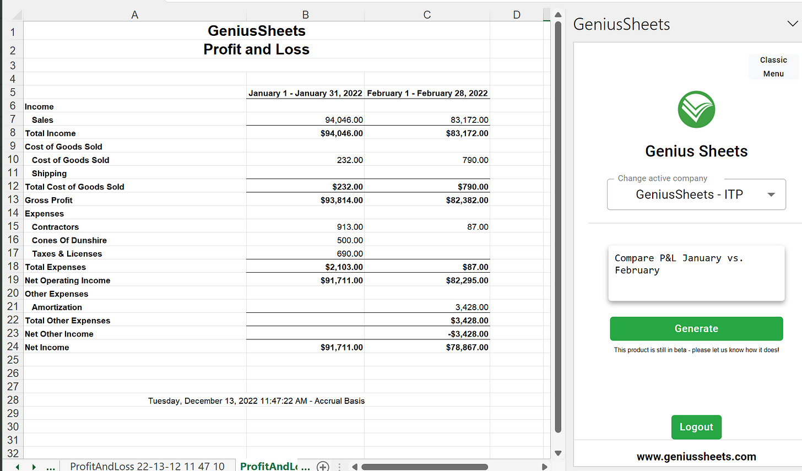The height and width of the screenshot is (471, 802).
Task: Select the $82,382.00 Gross Profit cell
Action: tap(427, 200)
